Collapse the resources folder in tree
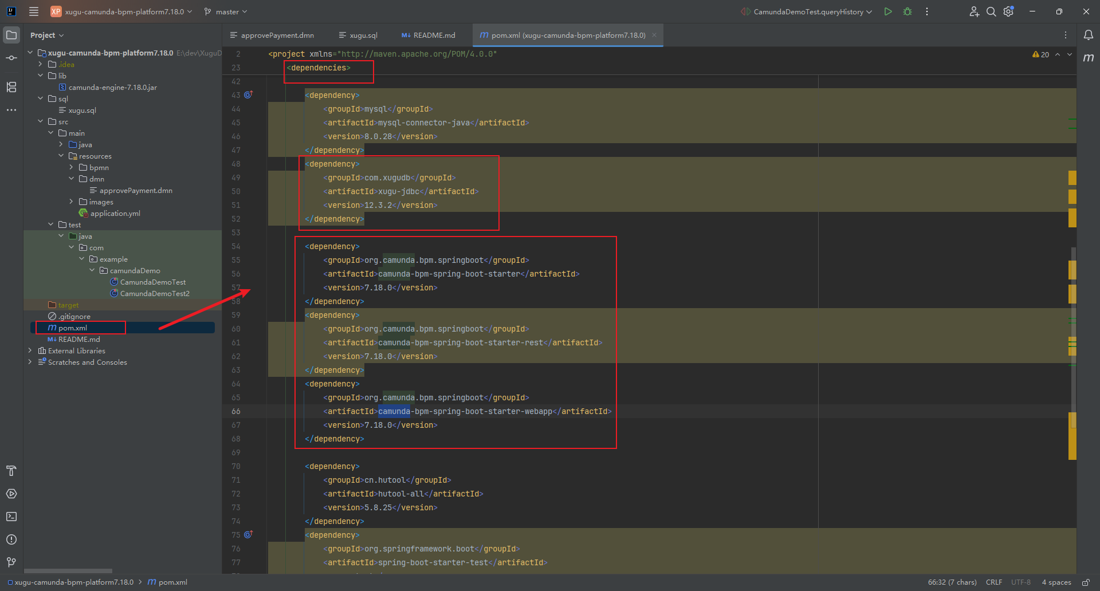 click(61, 156)
